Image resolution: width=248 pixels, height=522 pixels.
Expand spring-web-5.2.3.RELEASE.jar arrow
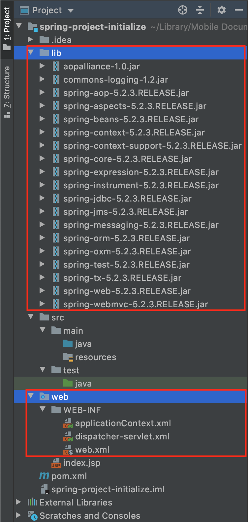point(42,291)
